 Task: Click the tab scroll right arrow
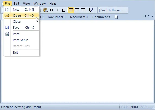click(149, 16)
